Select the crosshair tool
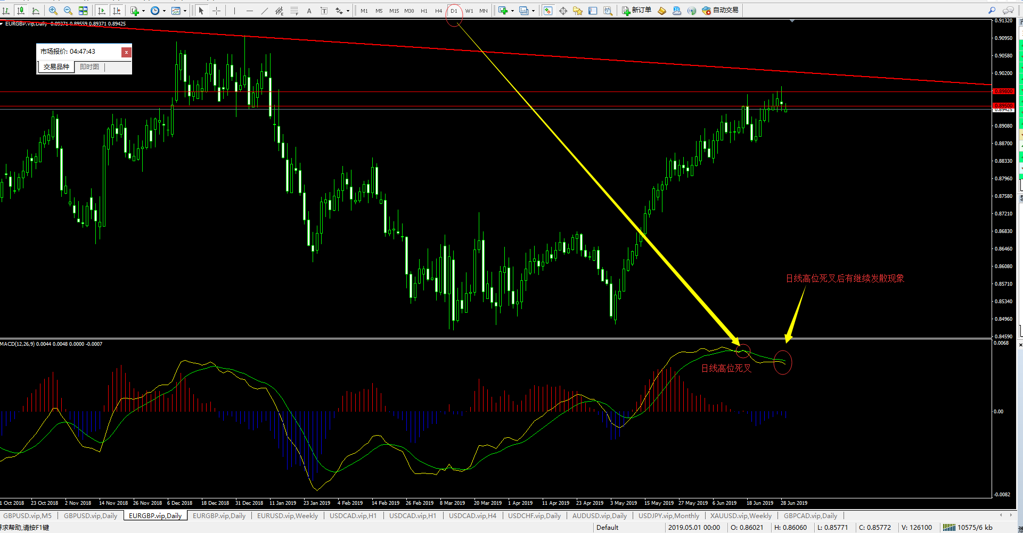 pyautogui.click(x=216, y=11)
